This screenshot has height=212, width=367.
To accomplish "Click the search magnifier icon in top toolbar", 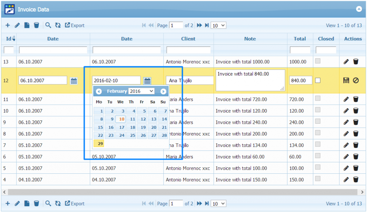I will tap(48, 25).
